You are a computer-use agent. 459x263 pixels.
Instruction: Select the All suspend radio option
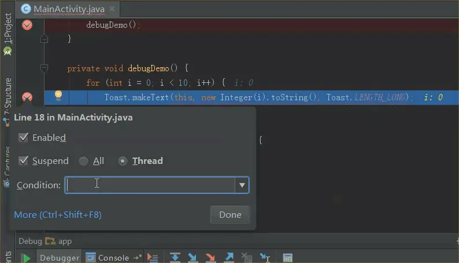pos(83,161)
